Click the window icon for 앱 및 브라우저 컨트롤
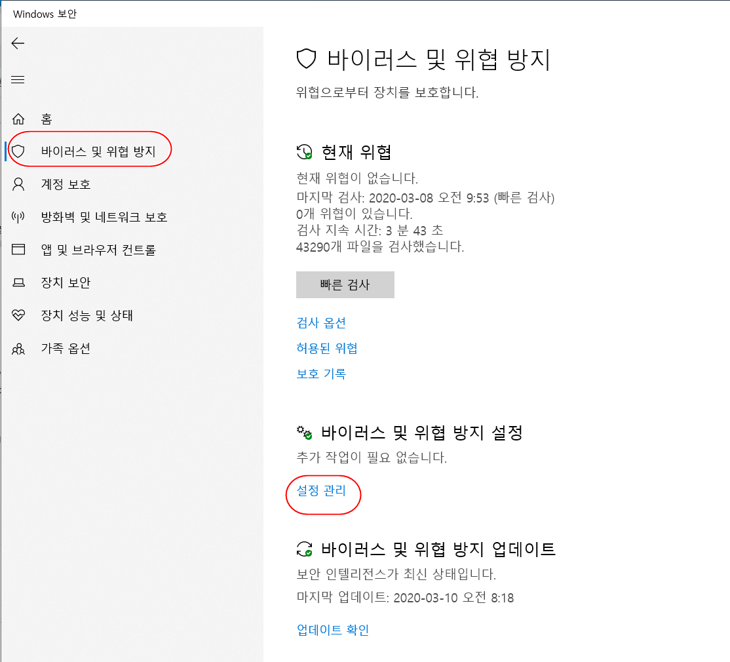The image size is (730, 662). pos(18,250)
